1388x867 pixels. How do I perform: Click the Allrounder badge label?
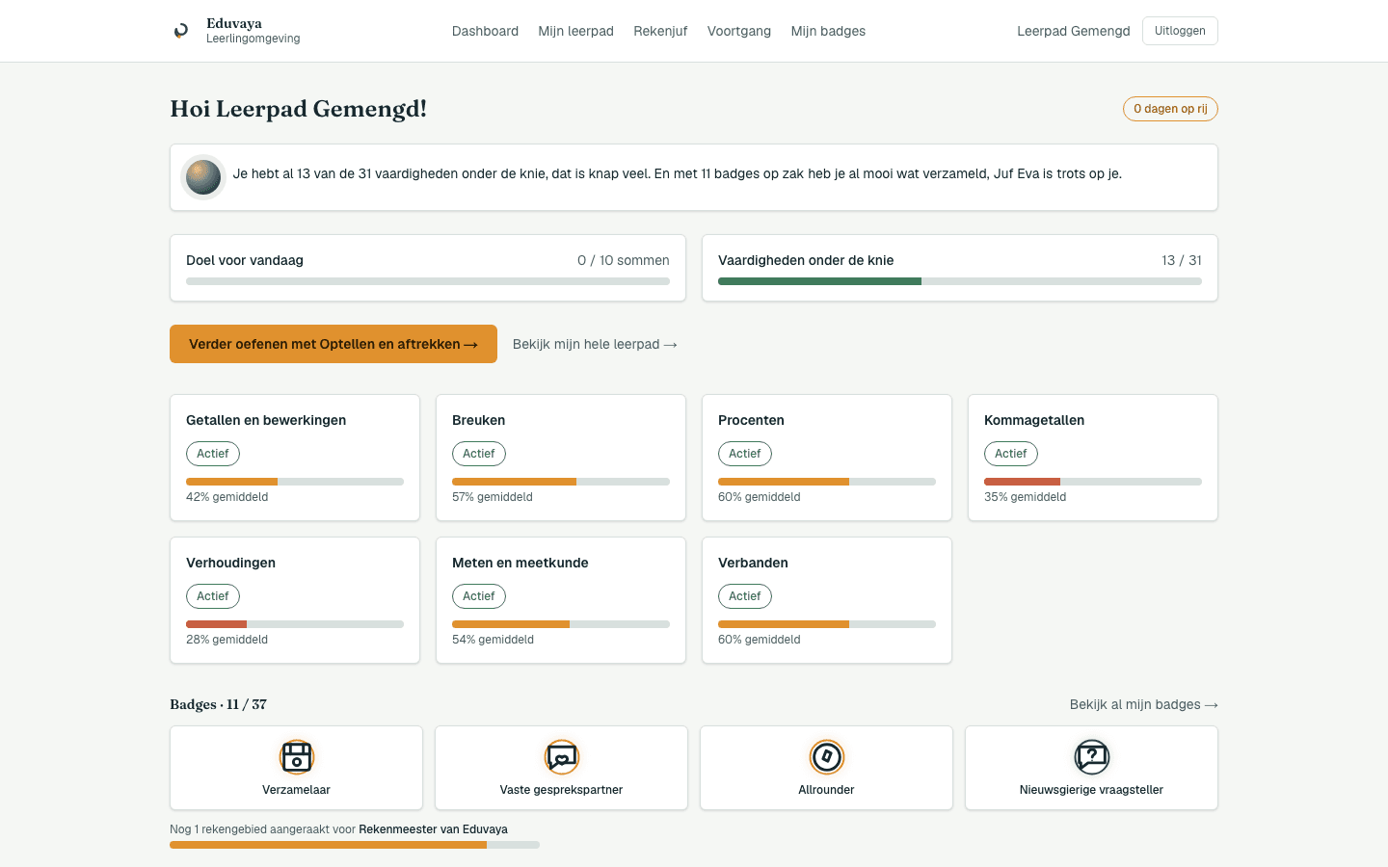pos(827,790)
